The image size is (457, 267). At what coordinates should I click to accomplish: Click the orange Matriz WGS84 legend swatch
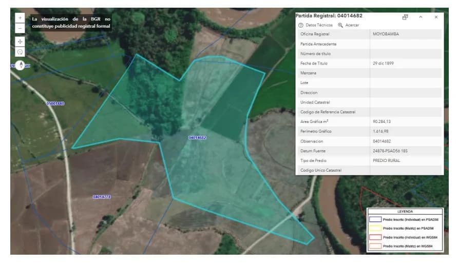click(375, 246)
